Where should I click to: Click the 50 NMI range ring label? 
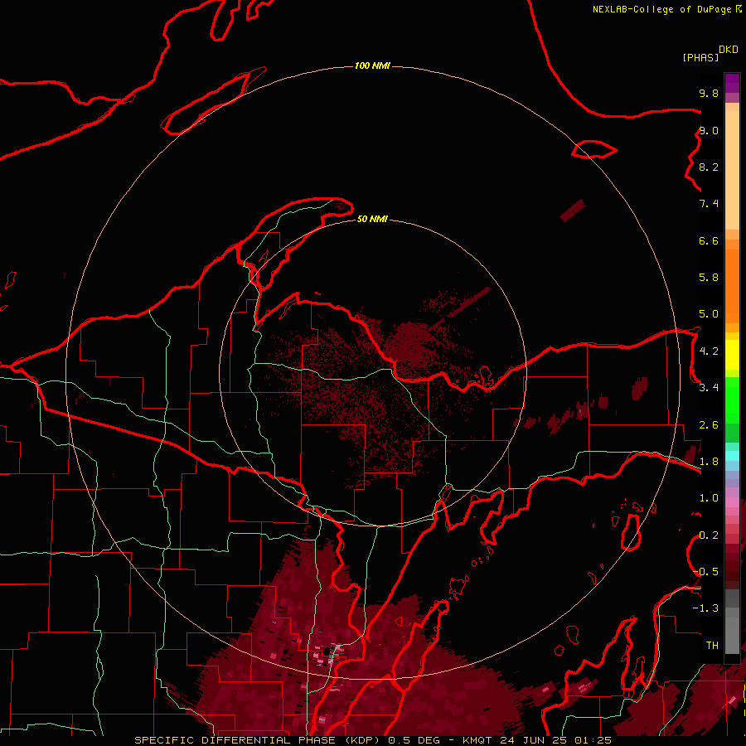(372, 219)
